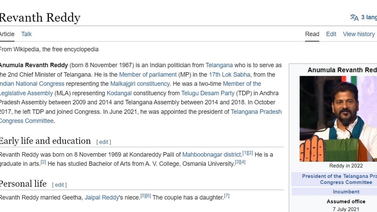Open the Kodangal link
Image resolution: width=377 pixels, height=212 pixels.
[x=119, y=93]
